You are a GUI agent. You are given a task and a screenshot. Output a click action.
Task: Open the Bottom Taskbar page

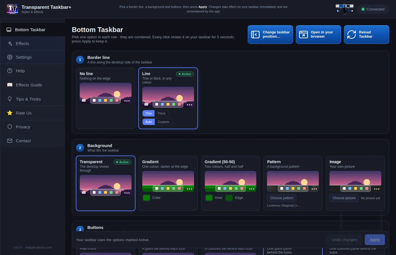(x=33, y=30)
